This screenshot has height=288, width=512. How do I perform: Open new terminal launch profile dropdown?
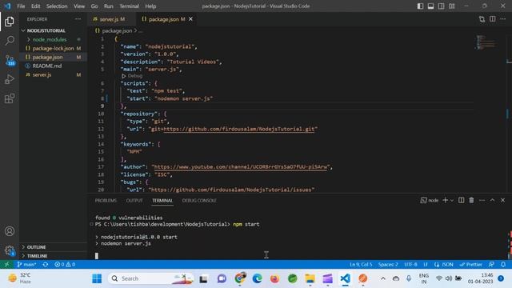point(452,201)
